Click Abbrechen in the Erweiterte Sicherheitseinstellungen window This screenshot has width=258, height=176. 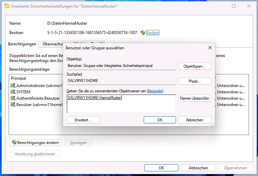(x=198, y=168)
